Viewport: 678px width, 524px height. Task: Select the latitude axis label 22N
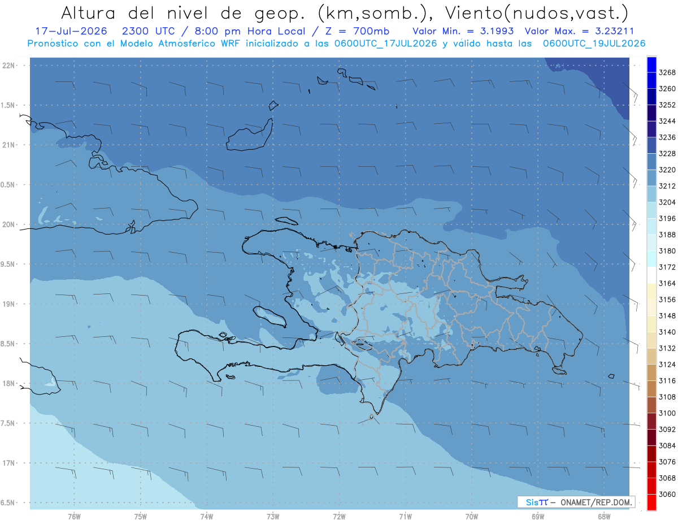coord(8,66)
